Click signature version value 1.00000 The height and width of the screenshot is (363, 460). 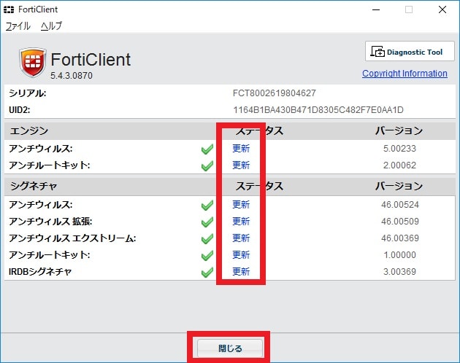point(399,254)
